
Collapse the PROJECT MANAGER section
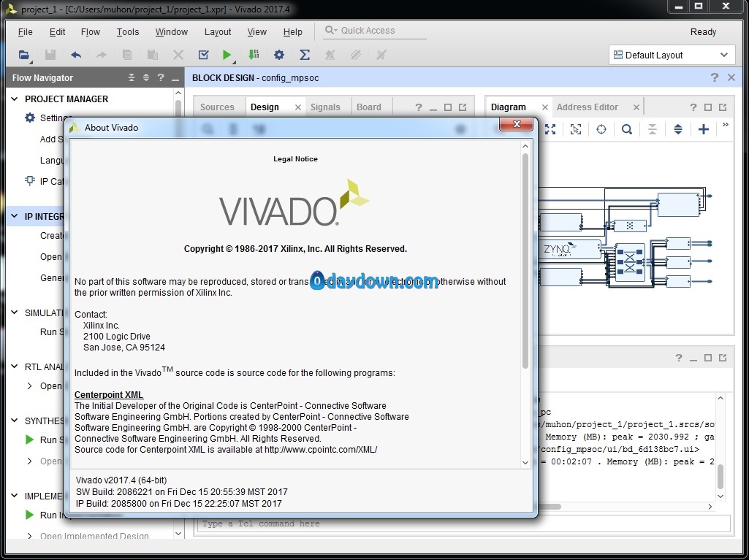(15, 99)
